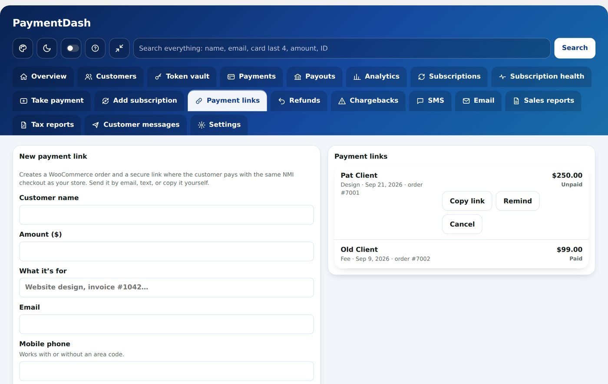Open the Customer messages tab
Viewport: 608px width, 384px height.
click(x=135, y=125)
